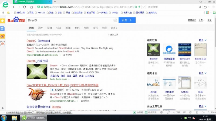Open the browser hamburger main menu

(214, 7)
